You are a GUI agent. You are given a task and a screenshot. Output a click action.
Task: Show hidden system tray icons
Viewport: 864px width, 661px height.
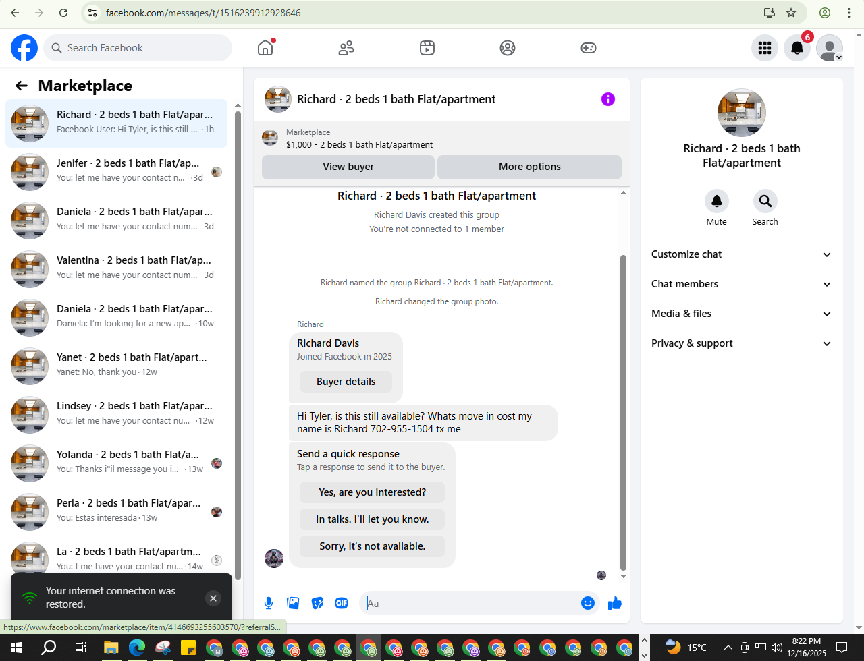728,648
